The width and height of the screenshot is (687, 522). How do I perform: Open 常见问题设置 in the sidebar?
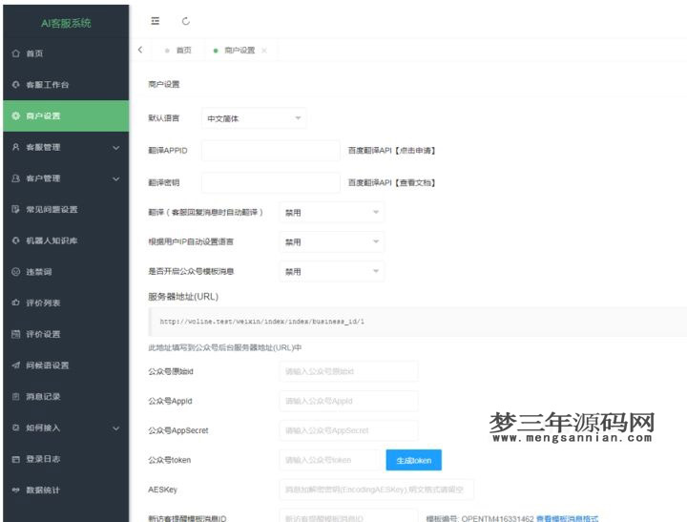[66, 210]
